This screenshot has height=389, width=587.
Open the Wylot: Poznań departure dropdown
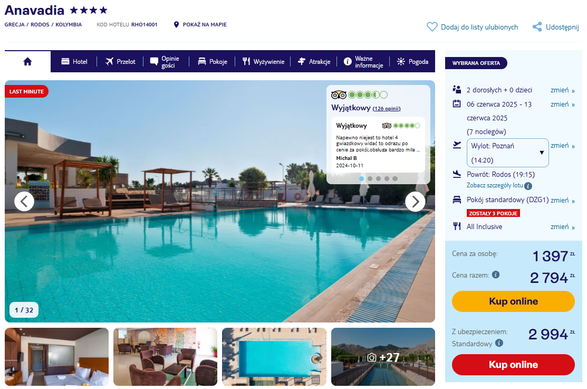[508, 153]
